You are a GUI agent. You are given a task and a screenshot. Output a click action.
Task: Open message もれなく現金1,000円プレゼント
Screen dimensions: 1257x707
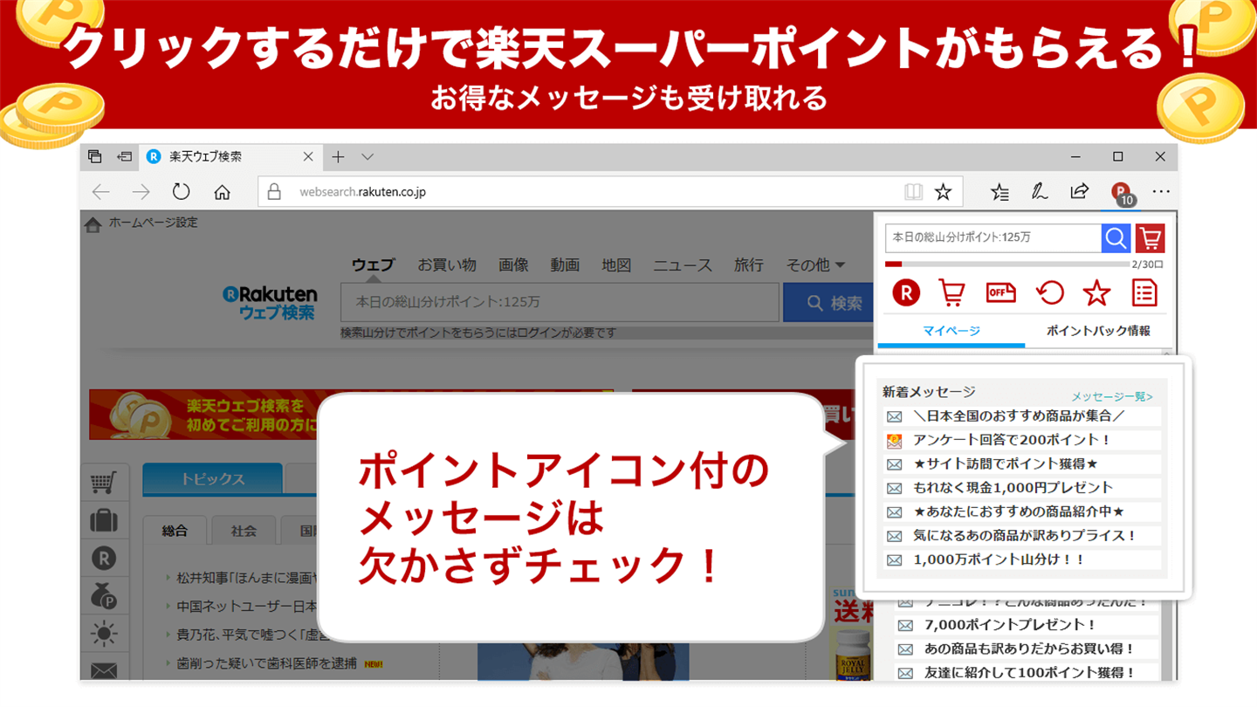pyautogui.click(x=1023, y=487)
